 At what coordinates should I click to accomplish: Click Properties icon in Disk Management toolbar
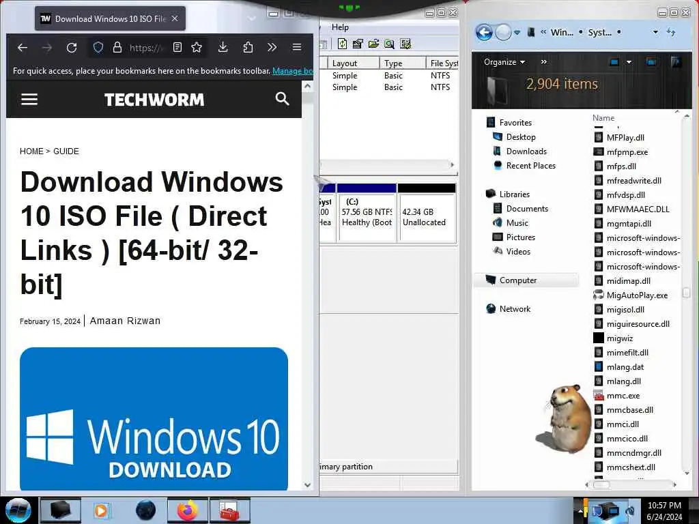coord(358,44)
